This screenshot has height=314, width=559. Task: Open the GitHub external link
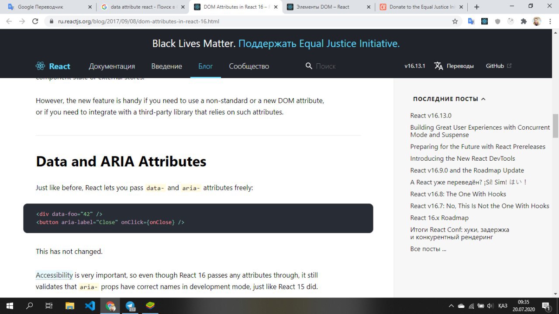pyautogui.click(x=499, y=66)
